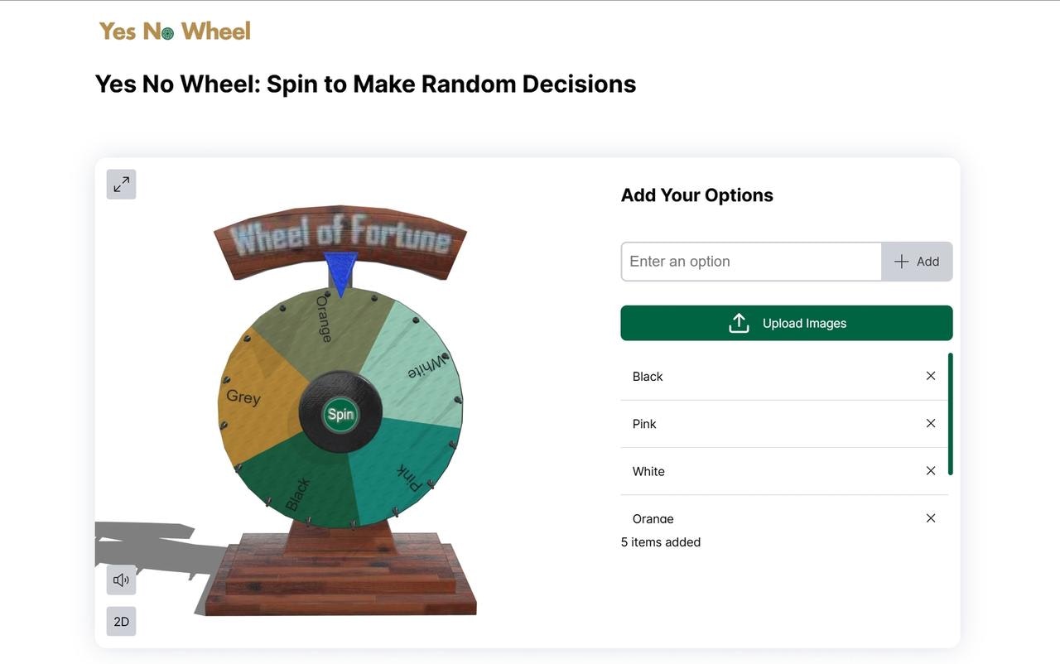The height and width of the screenshot is (664, 1060).
Task: Mute the wheel sound
Action: coord(121,580)
